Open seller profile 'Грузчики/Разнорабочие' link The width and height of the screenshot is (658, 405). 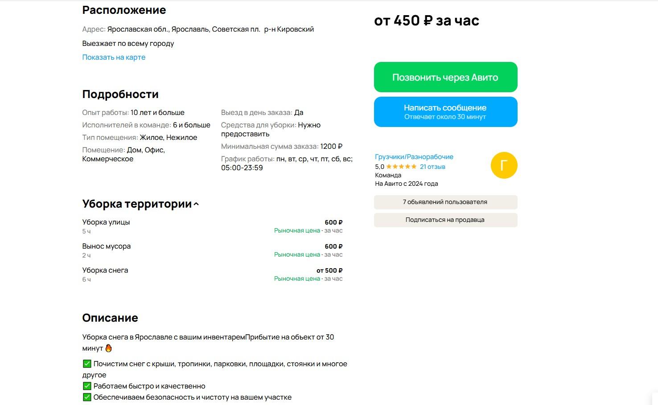click(414, 157)
